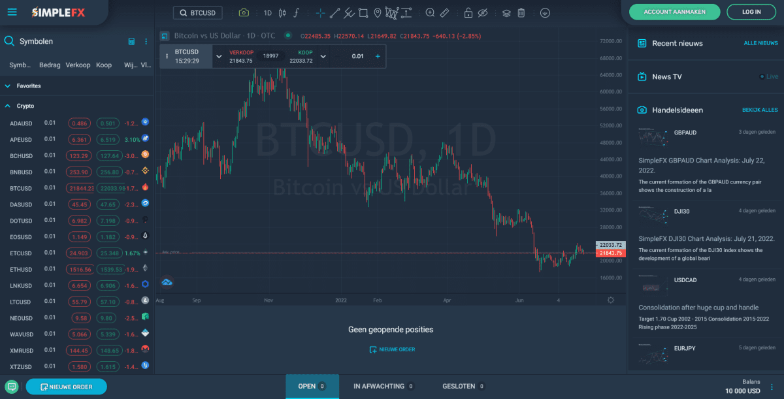This screenshot has width=784, height=399.
Task: Open the DJI30 trade idea thumbnail
Action: 654,215
